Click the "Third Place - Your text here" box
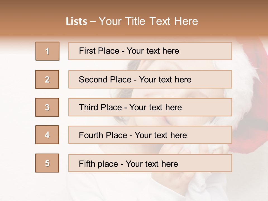 pos(150,107)
